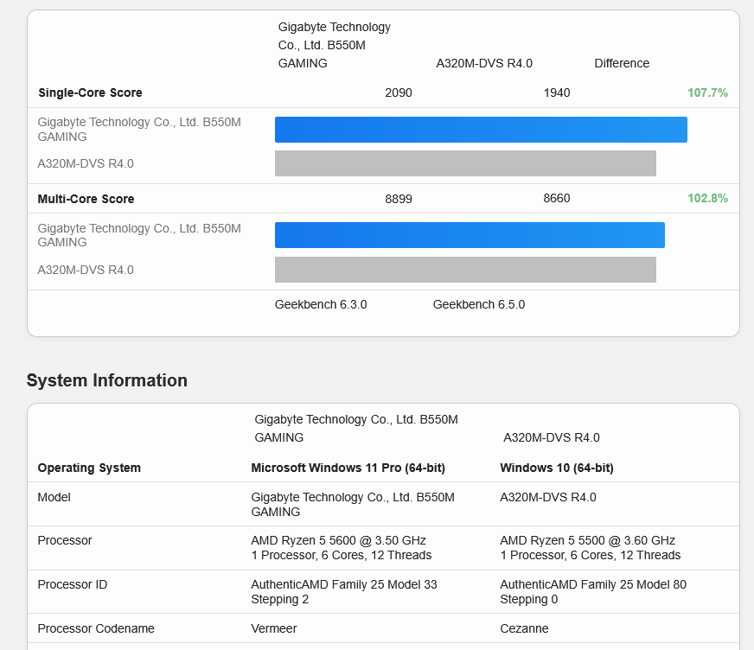The width and height of the screenshot is (754, 650).
Task: Click the 107.7% difference value
Action: coord(707,92)
